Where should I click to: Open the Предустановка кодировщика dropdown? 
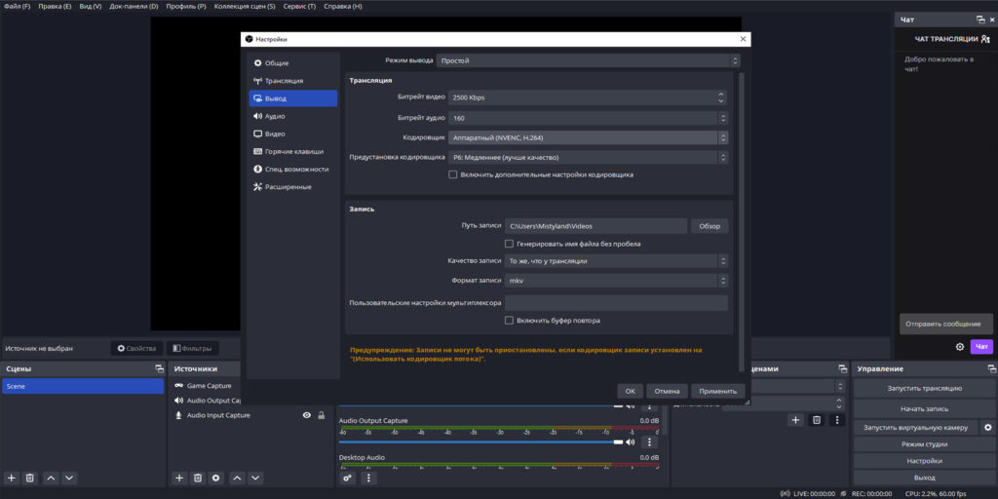tap(589, 157)
